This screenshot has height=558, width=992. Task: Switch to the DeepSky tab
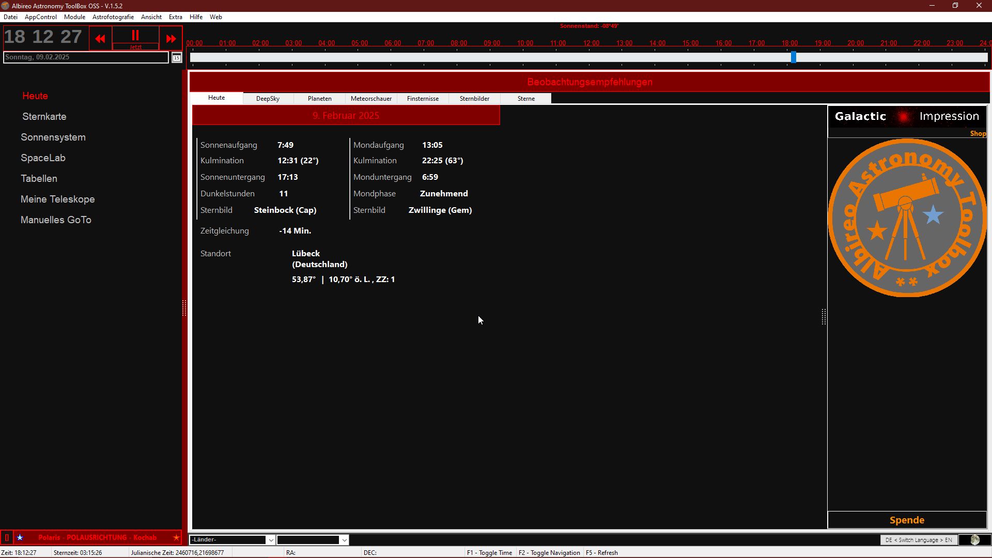tap(268, 99)
